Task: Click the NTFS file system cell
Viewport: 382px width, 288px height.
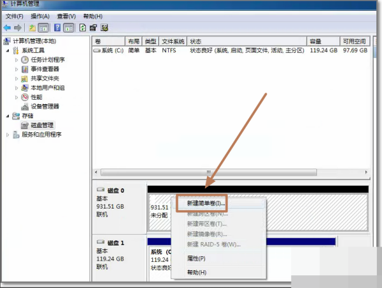Action: [169, 51]
